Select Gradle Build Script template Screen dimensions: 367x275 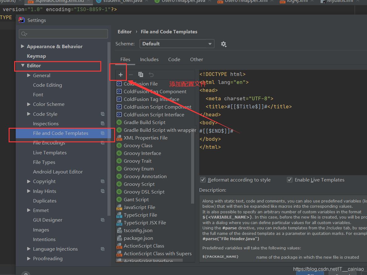(144, 123)
